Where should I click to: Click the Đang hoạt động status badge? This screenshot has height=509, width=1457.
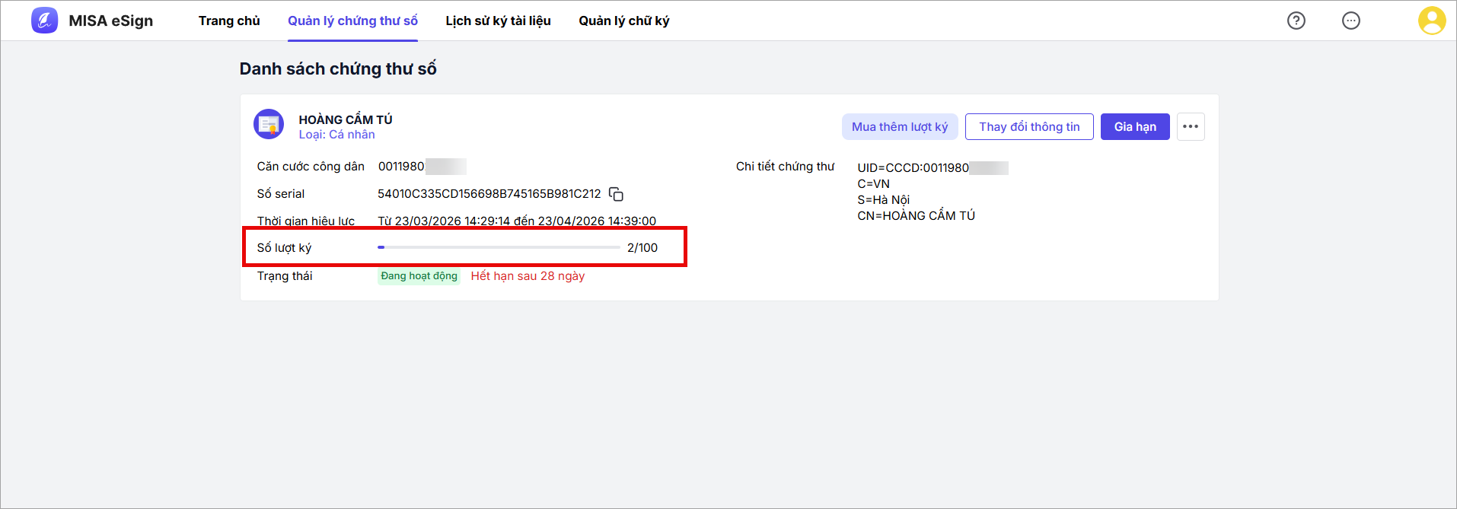point(419,276)
